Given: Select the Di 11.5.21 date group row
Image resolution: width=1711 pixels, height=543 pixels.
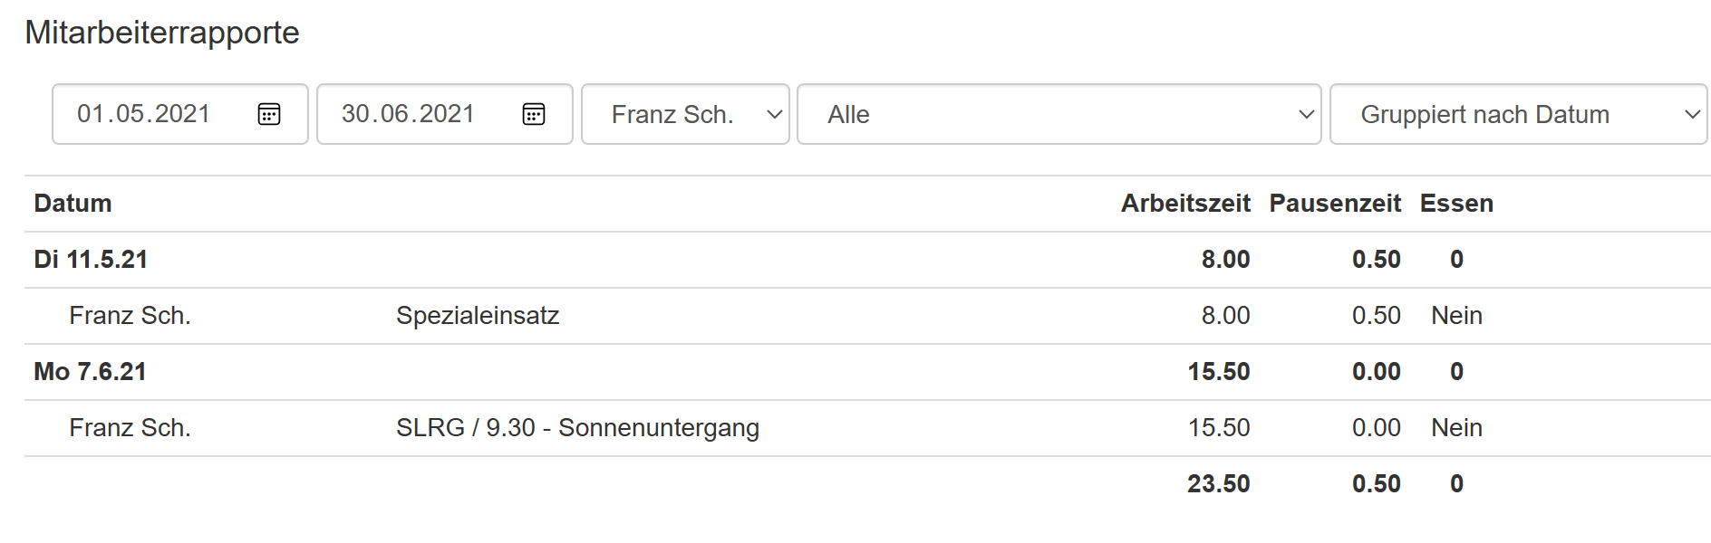Looking at the screenshot, I should click(867, 260).
